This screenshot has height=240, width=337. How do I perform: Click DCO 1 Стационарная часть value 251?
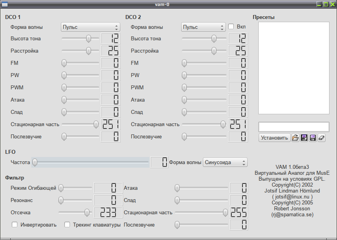(x=111, y=125)
